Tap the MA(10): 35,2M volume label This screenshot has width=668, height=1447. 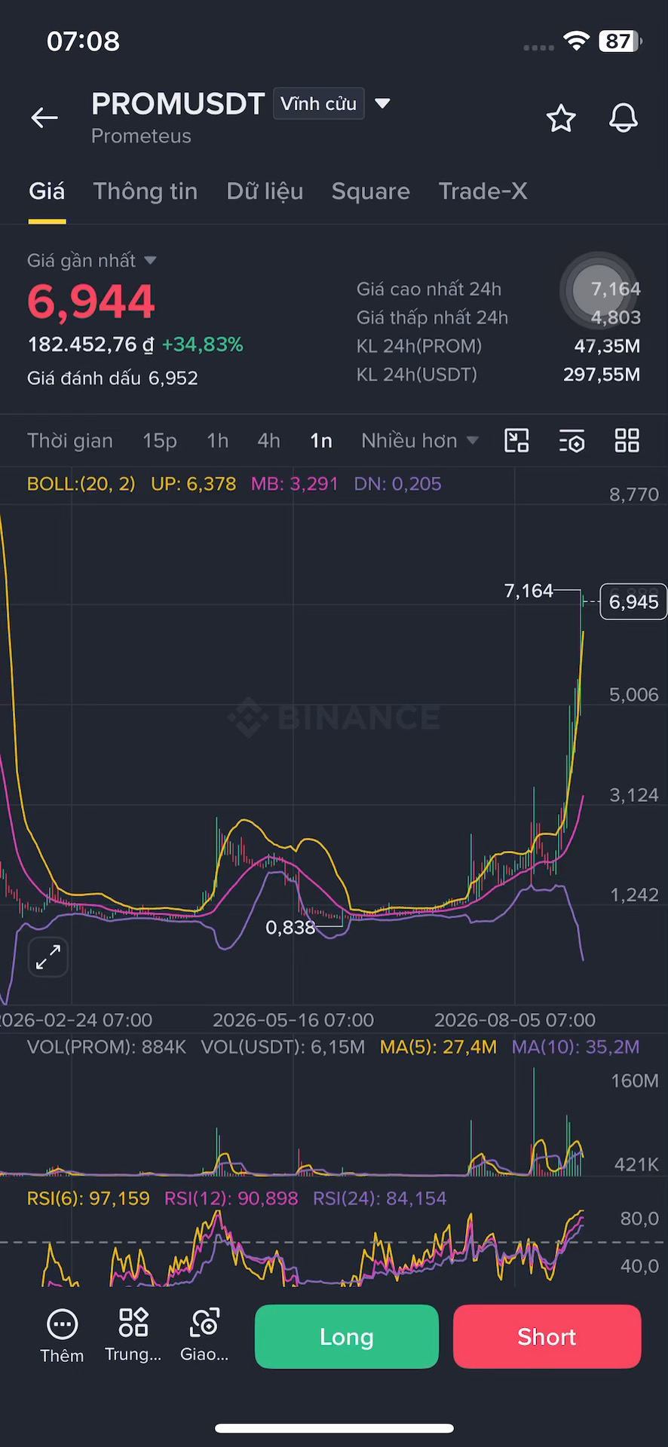tap(575, 1047)
